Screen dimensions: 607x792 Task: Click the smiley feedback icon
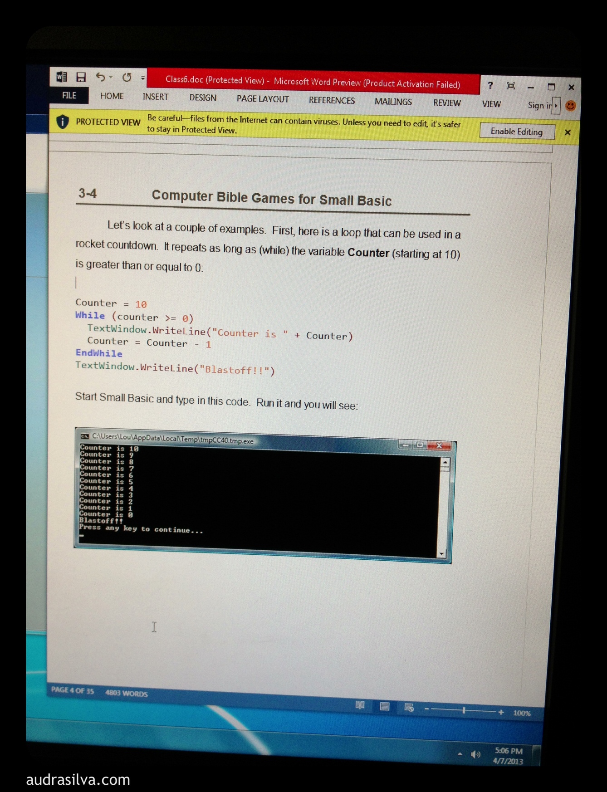(571, 106)
